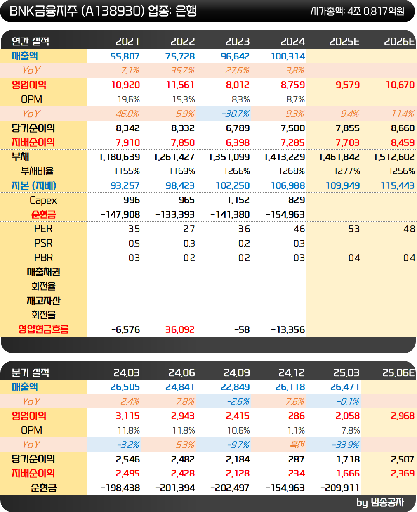Screen dimensions: 417x512
Task: Click the title BNK금융지주 (A138930) 업종: 은행
Action: [x=103, y=11]
